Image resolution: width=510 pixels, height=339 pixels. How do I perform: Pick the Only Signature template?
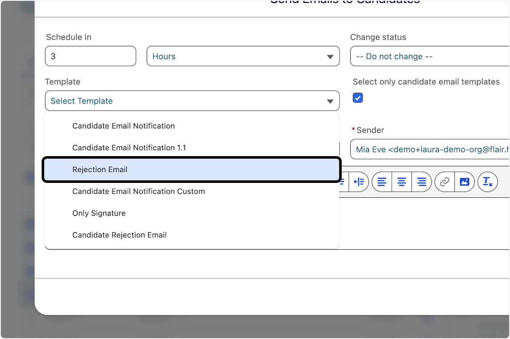tap(99, 213)
